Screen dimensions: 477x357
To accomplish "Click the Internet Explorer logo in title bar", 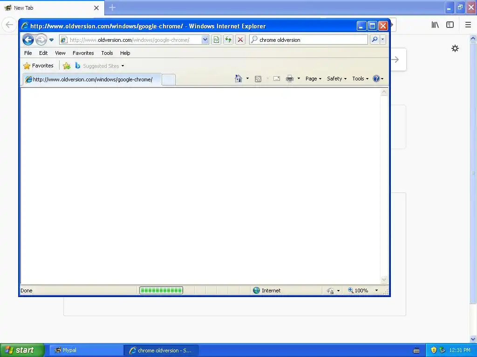I will (25, 26).
